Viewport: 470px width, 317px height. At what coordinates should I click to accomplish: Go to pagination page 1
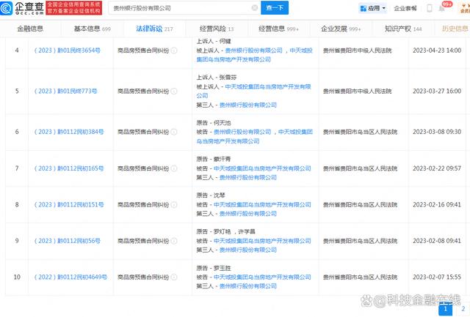446,310
